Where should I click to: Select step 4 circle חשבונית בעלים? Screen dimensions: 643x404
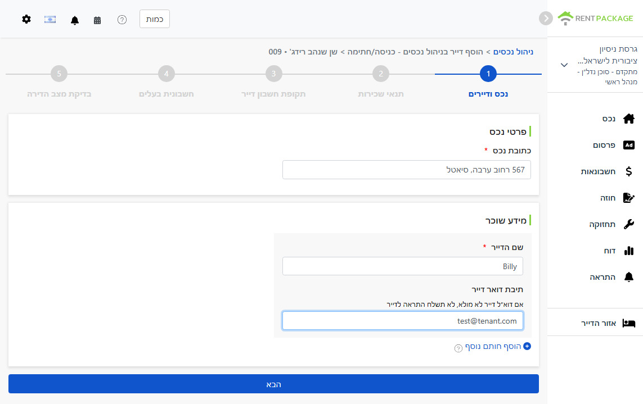[x=166, y=74]
